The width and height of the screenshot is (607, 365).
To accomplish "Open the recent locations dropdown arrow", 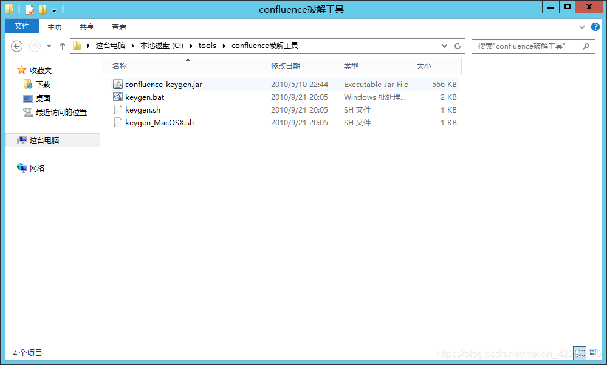I will click(x=49, y=46).
